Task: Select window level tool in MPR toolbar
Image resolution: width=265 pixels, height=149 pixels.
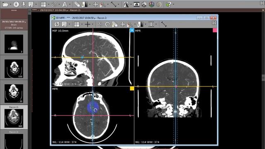Action: (140, 24)
